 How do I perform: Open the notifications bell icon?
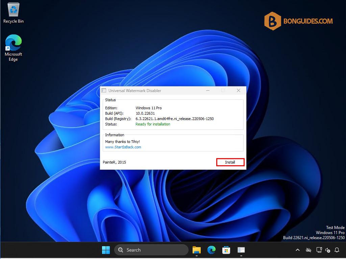pos(337,250)
